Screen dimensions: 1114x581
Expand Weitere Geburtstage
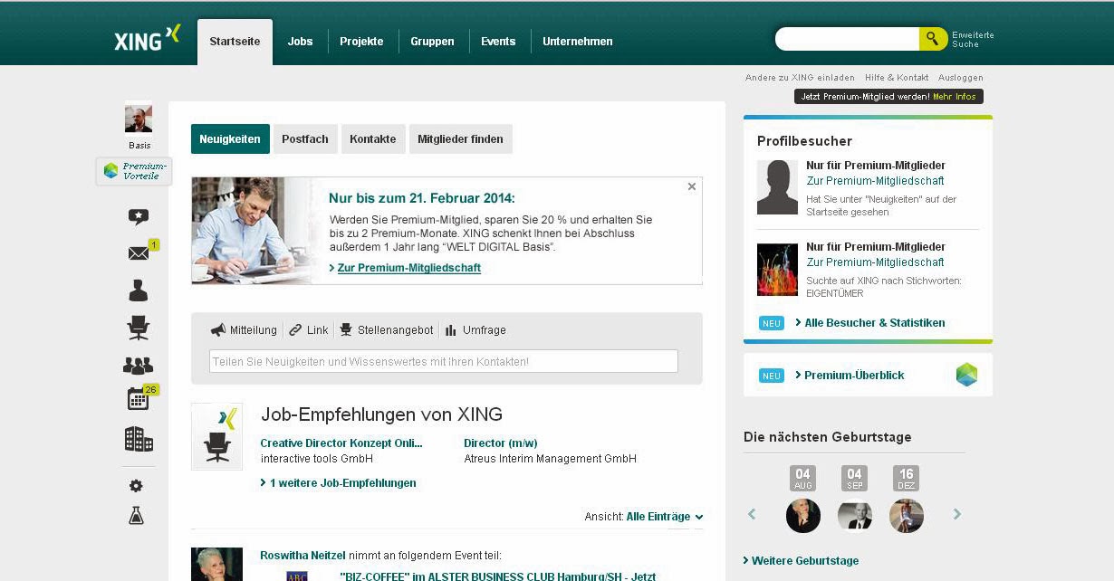(x=801, y=561)
